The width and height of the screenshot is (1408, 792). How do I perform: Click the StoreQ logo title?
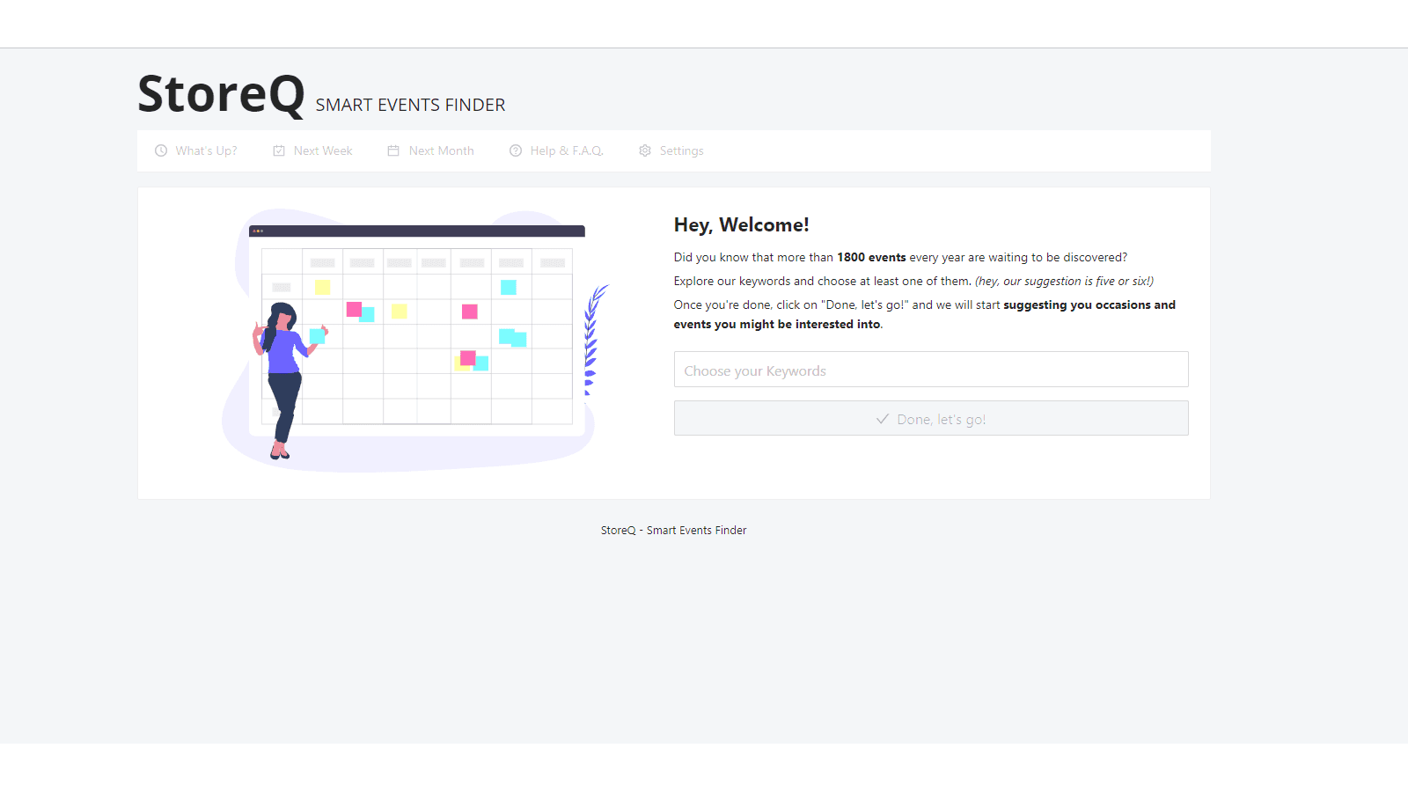point(221,94)
